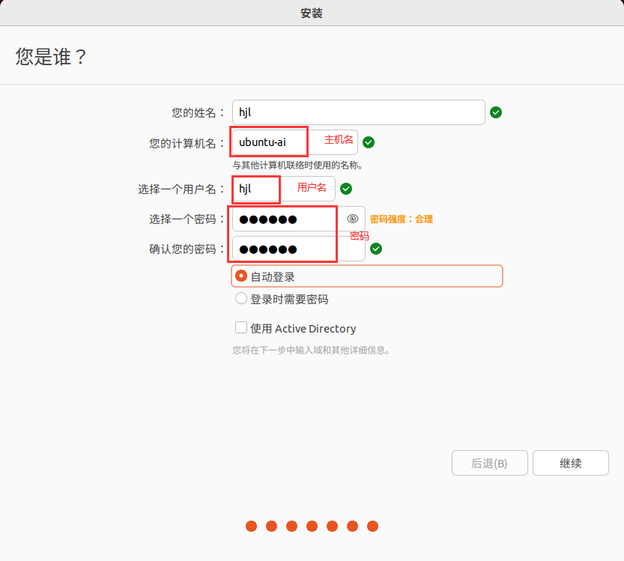The image size is (624, 561).
Task: Select the 自动登录 radio option
Action: 240,276
